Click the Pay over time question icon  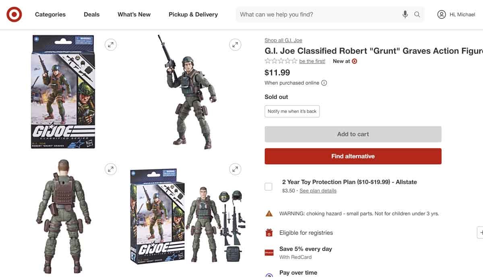point(268,275)
